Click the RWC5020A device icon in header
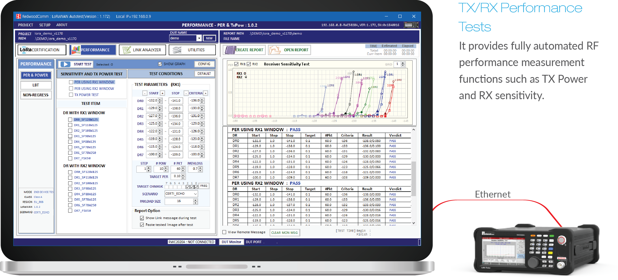The height and width of the screenshot is (280, 618). click(x=411, y=25)
